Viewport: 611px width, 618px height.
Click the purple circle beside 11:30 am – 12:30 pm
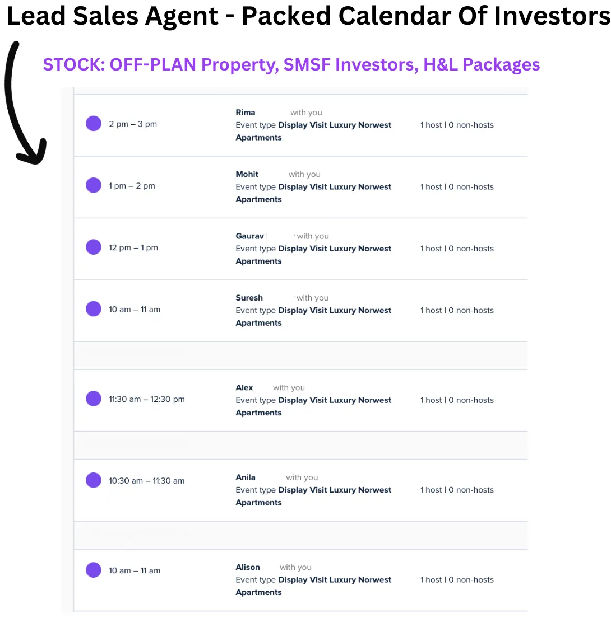(94, 399)
